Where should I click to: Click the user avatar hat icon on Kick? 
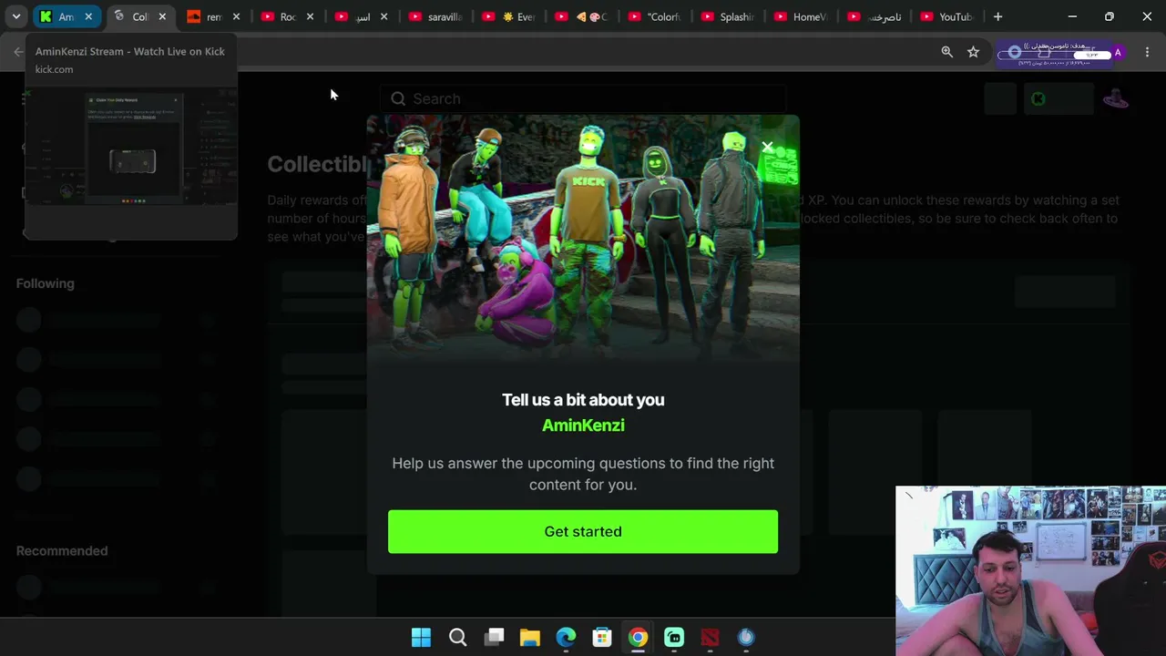point(1115,98)
